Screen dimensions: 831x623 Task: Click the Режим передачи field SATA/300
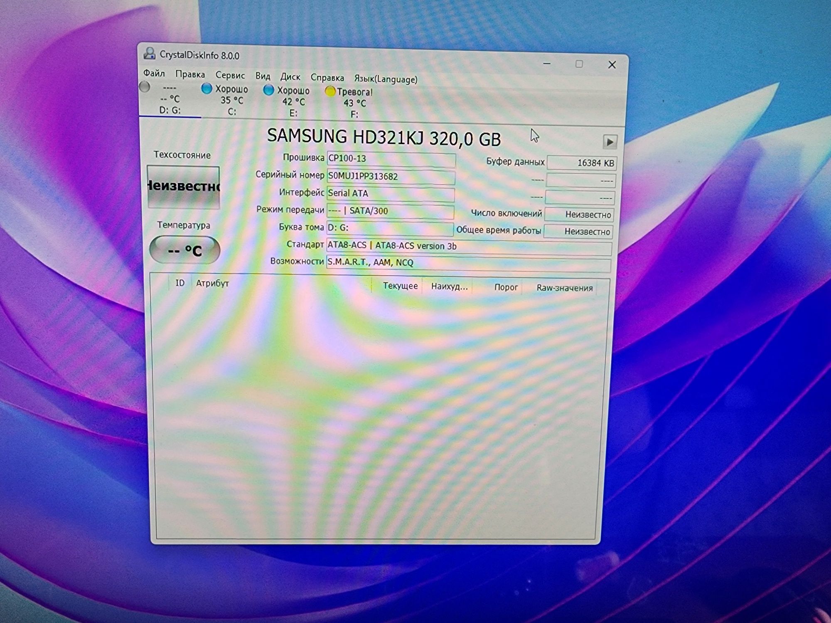pos(390,211)
